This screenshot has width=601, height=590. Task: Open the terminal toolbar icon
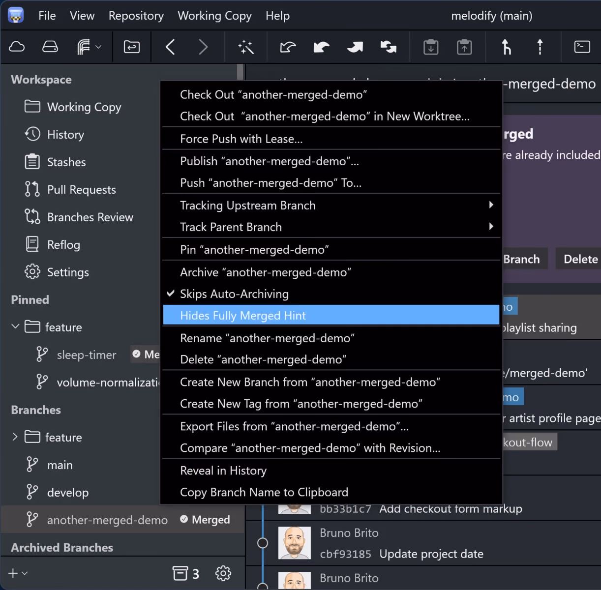pyautogui.click(x=582, y=47)
